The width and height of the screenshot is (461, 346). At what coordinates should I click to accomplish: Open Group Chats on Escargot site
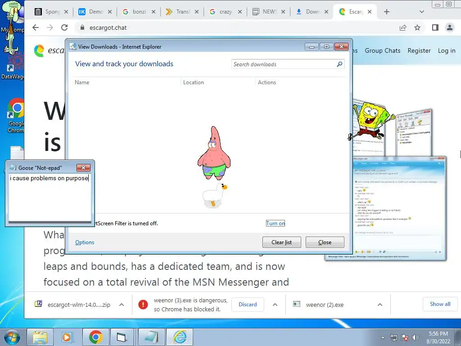[x=383, y=50]
